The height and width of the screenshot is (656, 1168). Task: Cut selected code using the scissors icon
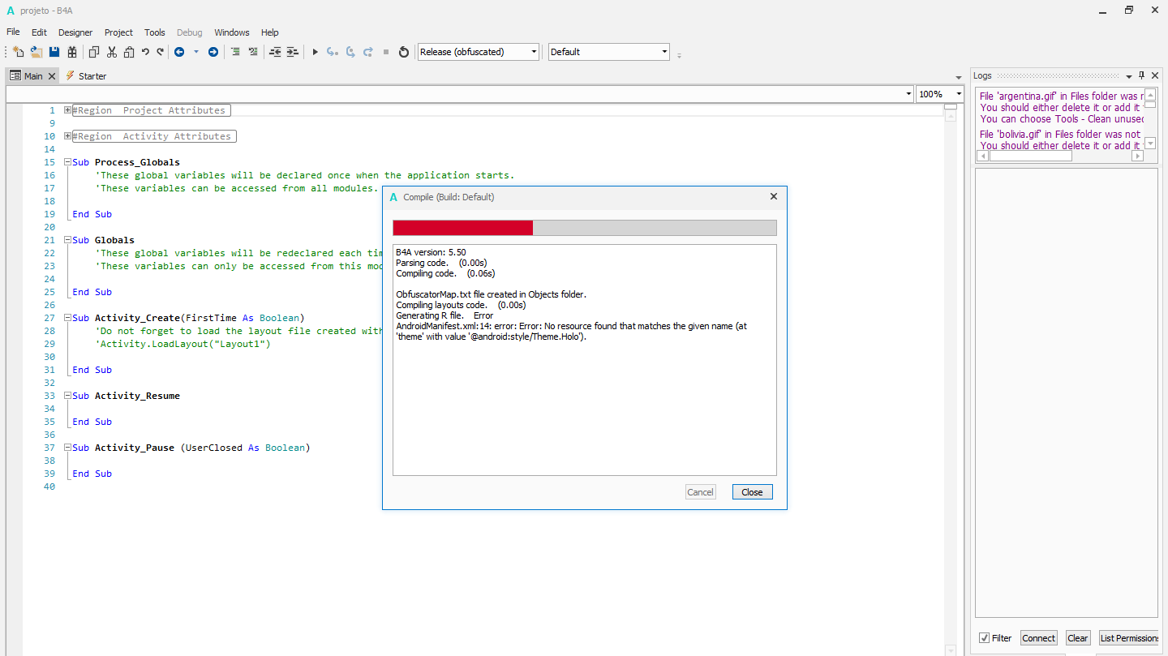tap(110, 51)
